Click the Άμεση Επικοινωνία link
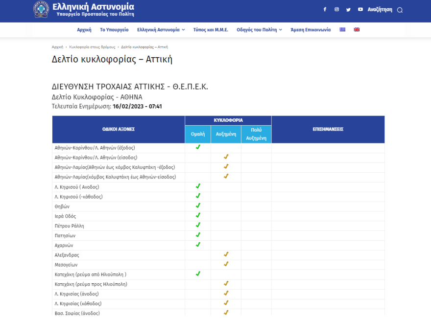 pyautogui.click(x=311, y=30)
